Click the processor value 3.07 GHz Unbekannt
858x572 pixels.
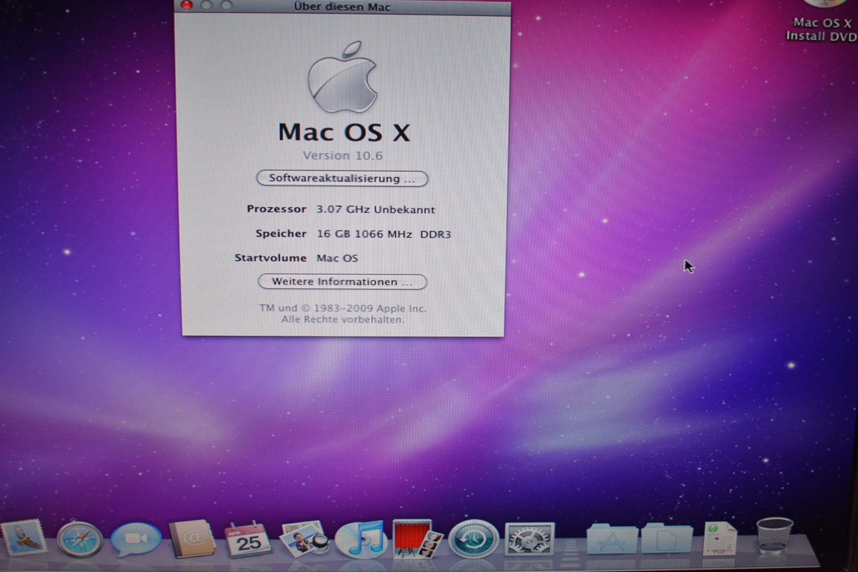pyautogui.click(x=376, y=210)
